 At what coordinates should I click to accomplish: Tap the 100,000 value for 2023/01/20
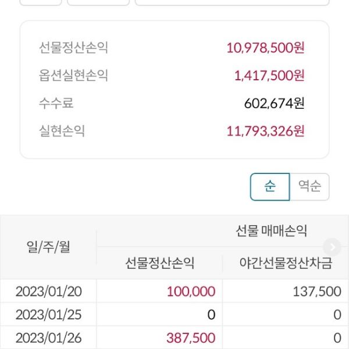click(191, 291)
